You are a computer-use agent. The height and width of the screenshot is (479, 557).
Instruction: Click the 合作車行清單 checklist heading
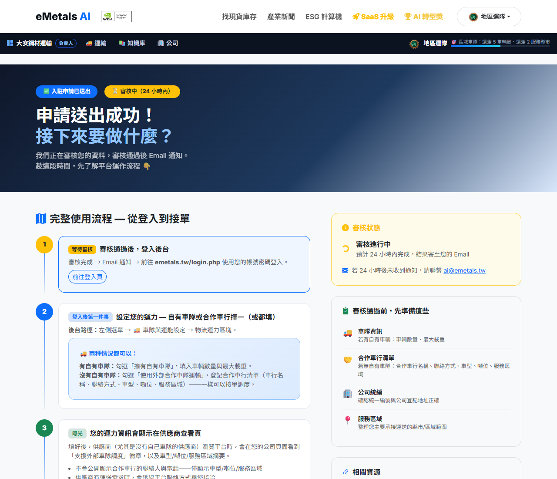(376, 358)
